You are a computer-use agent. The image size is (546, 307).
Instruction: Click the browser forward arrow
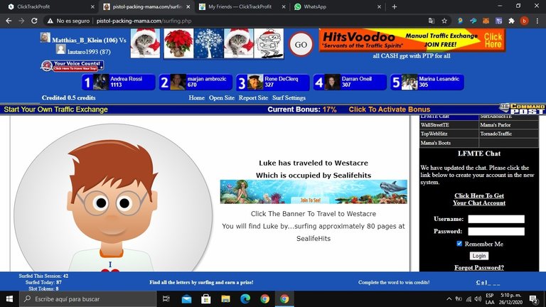[21, 21]
